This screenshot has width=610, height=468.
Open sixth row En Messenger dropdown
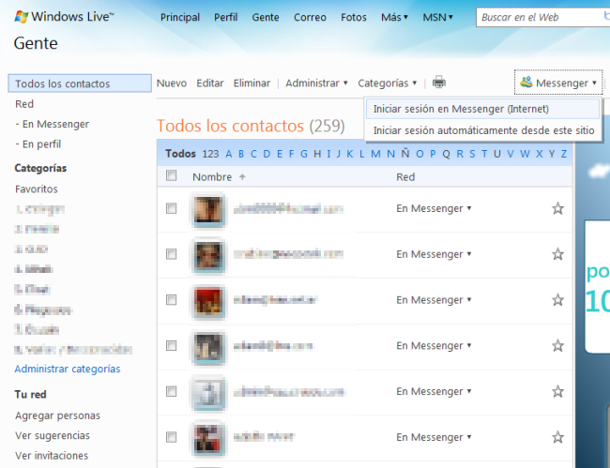coord(434,437)
